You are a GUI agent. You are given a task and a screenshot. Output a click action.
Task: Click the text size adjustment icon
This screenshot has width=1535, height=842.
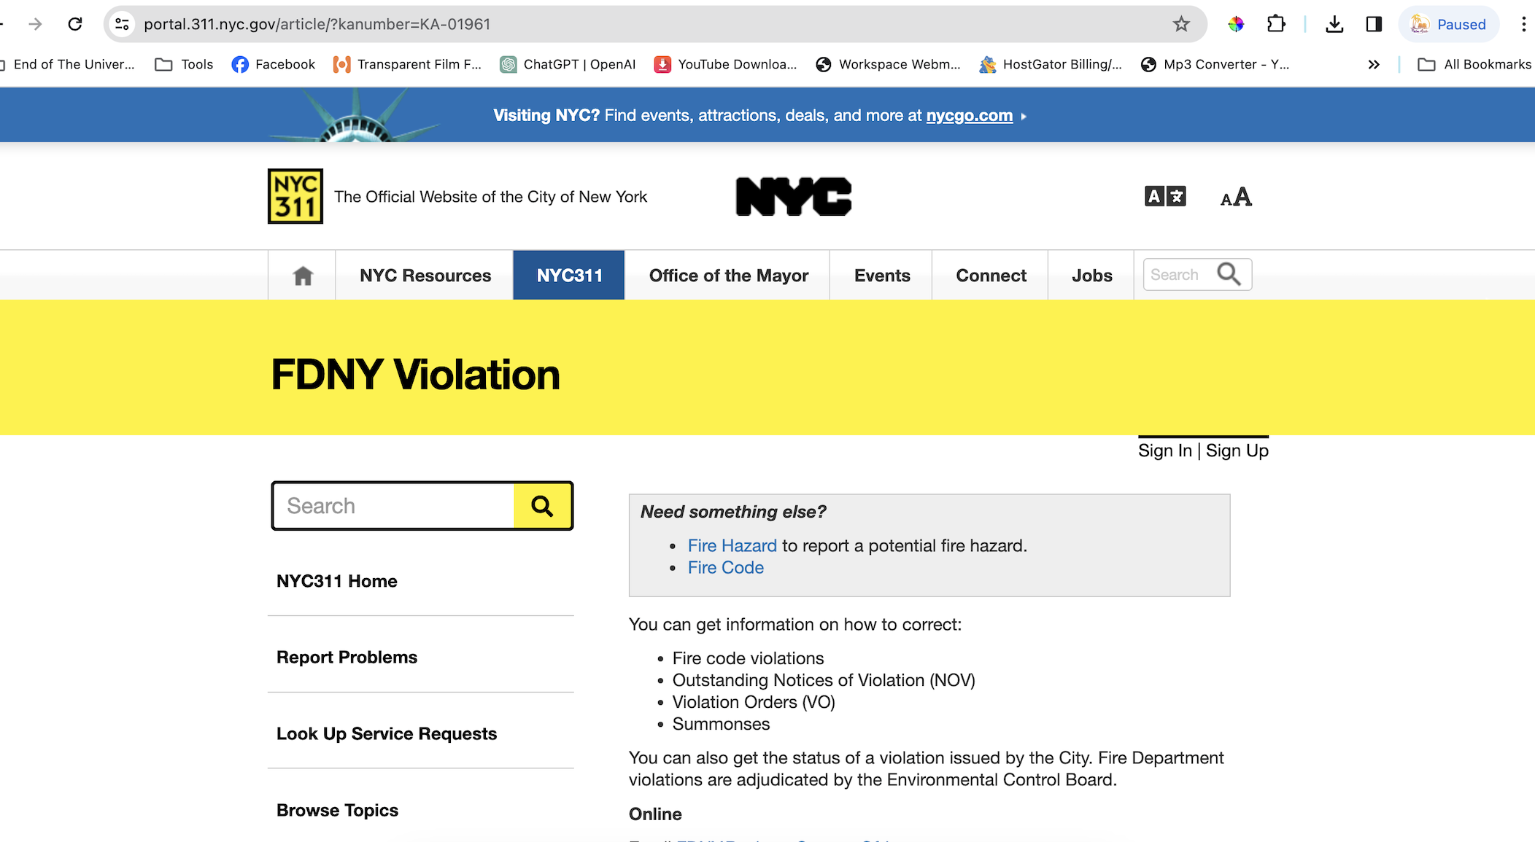click(x=1234, y=196)
